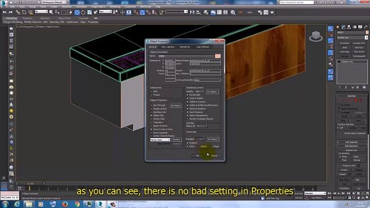
Task: Click Remove modifier trash icon under stack
Action: coord(358,87)
